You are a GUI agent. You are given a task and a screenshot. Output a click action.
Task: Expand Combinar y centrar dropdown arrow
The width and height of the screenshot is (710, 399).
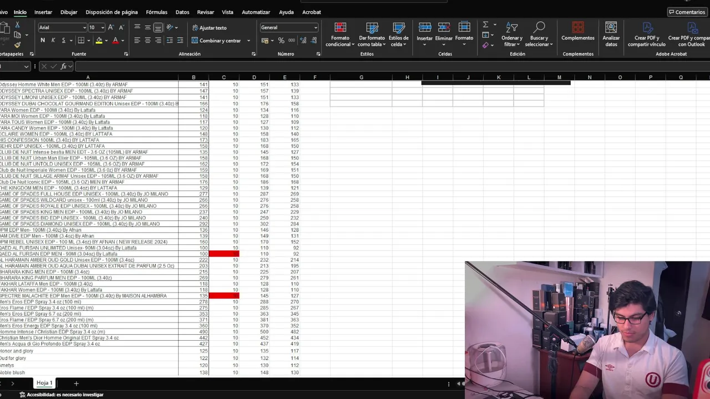coord(248,40)
